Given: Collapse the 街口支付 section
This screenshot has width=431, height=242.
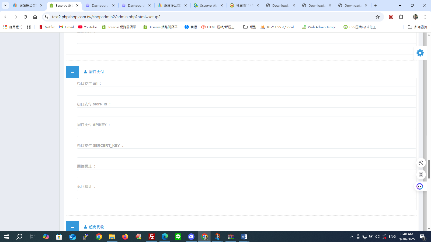Looking at the screenshot, I should pyautogui.click(x=72, y=72).
